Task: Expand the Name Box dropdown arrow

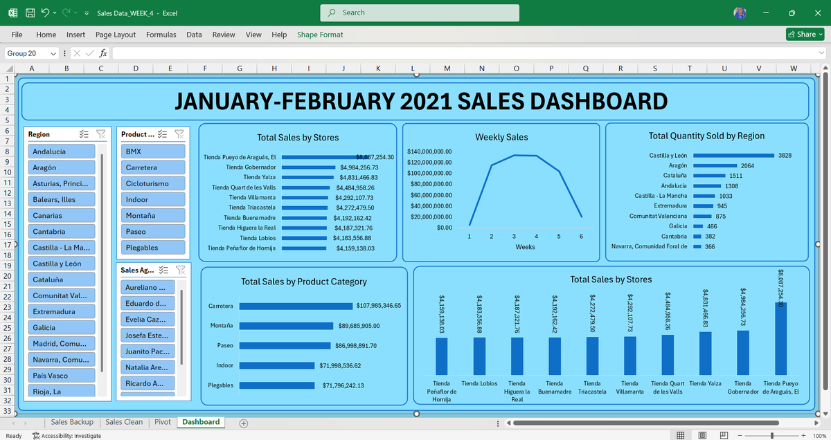Action: tap(53, 53)
